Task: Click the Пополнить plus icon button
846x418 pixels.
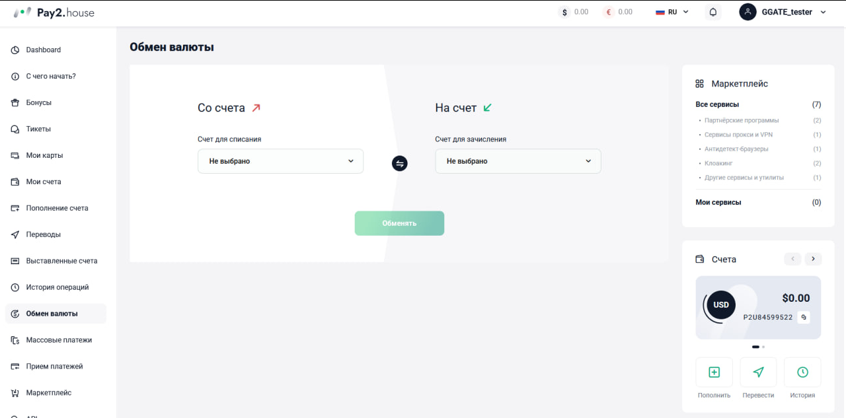Action: click(714, 372)
